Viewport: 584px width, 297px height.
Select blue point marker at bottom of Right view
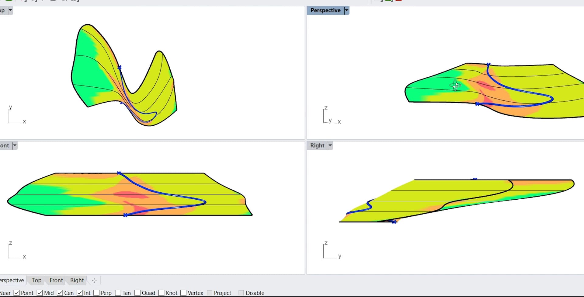(394, 222)
